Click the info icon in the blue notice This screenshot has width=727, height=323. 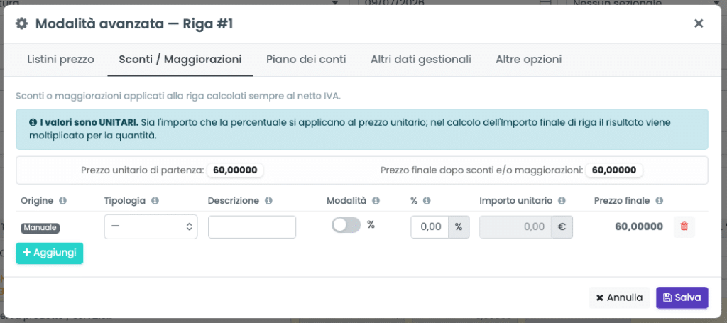coord(33,123)
